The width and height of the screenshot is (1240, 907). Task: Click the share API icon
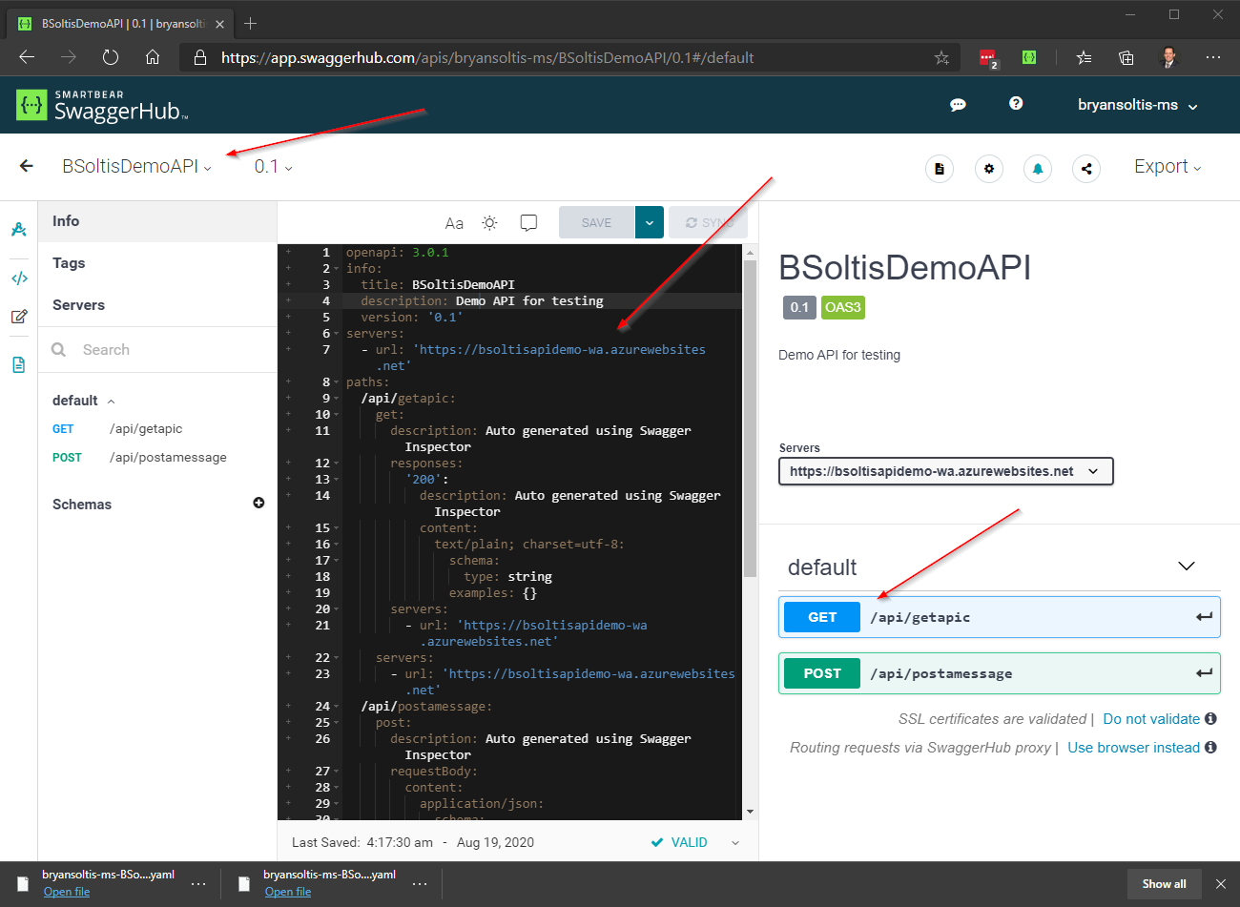(x=1085, y=169)
